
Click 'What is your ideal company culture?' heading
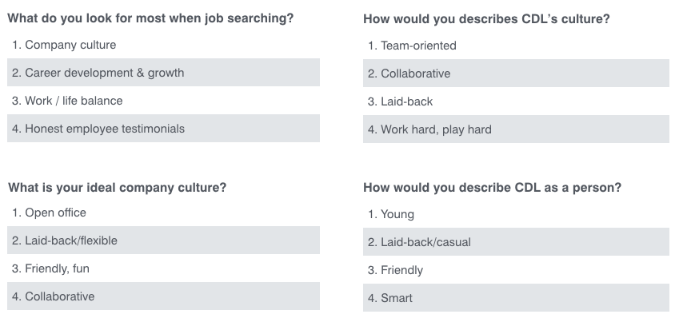click(117, 188)
